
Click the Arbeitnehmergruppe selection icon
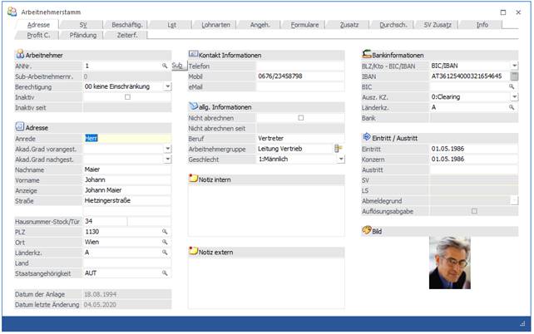click(339, 148)
